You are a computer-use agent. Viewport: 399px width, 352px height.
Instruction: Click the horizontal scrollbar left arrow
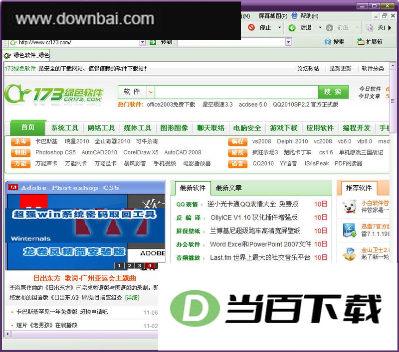point(7,334)
